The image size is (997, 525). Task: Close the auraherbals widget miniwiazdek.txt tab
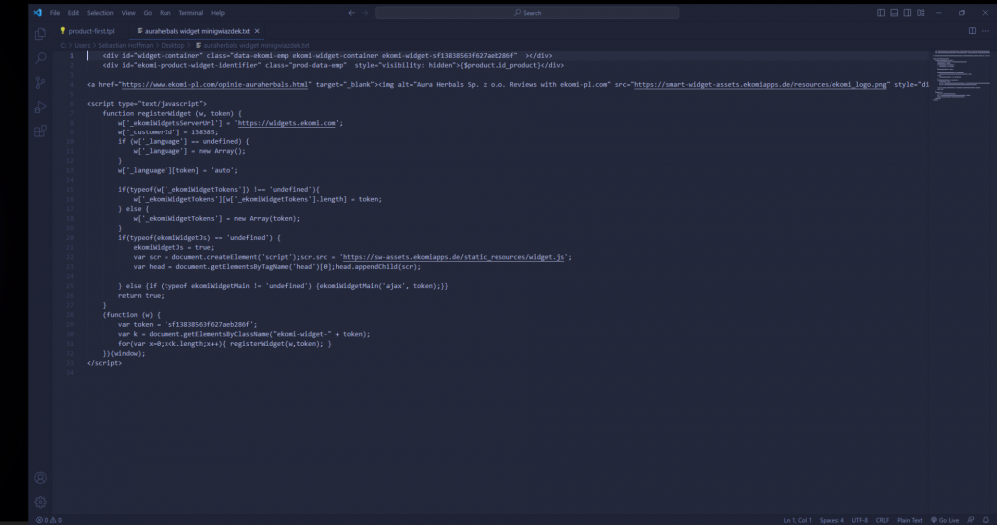pos(257,31)
